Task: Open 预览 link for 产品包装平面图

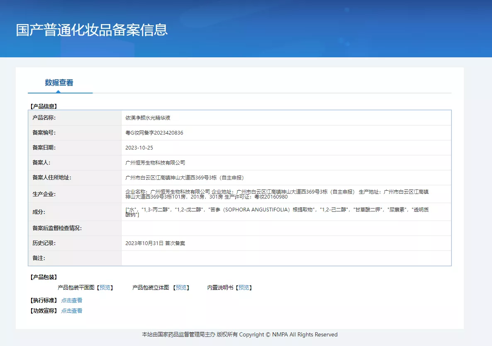Action: click(105, 287)
